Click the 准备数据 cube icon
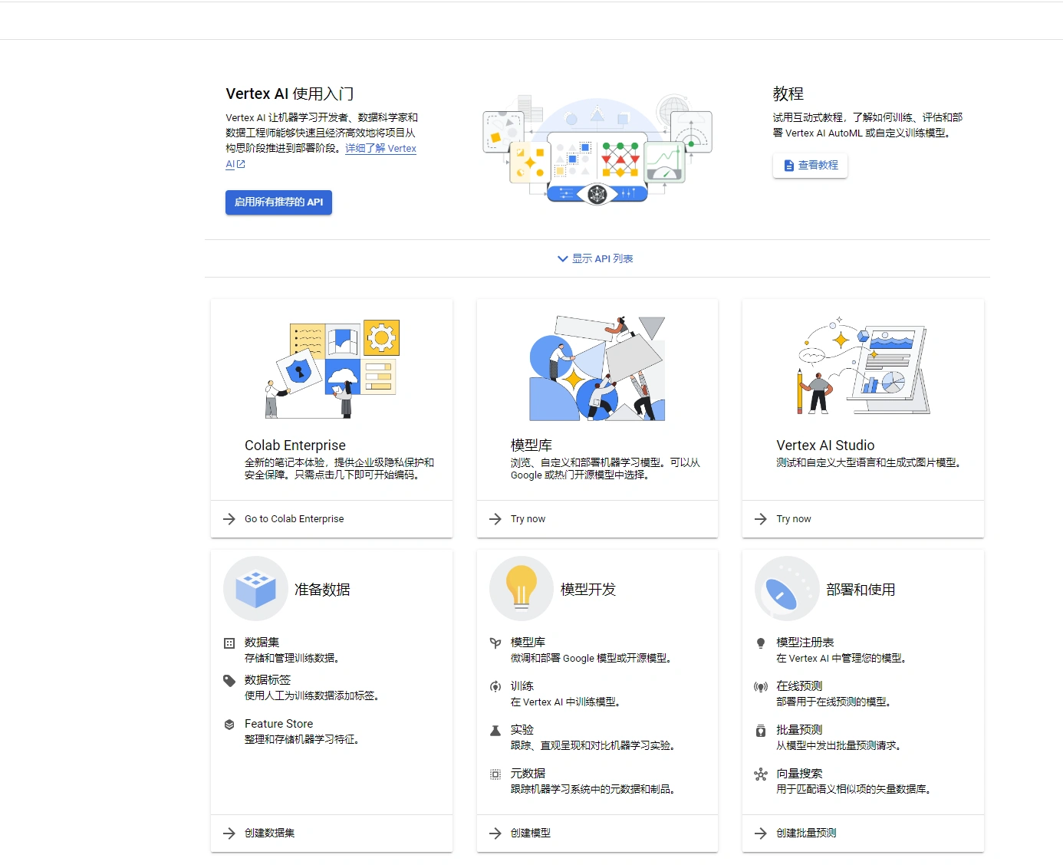 click(255, 589)
